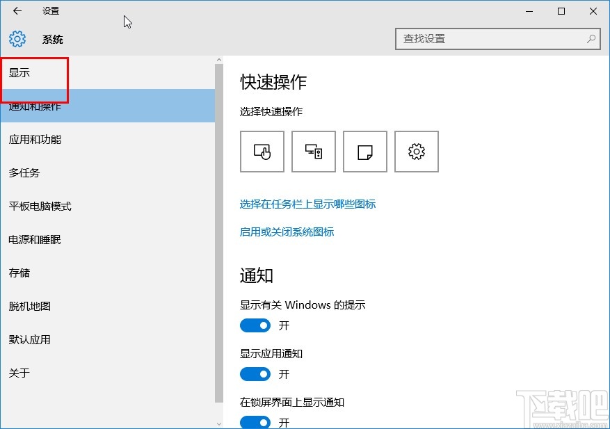Viewport: 610px width, 429px height.
Task: Click the magnifier icon in the search box
Action: pyautogui.click(x=591, y=39)
